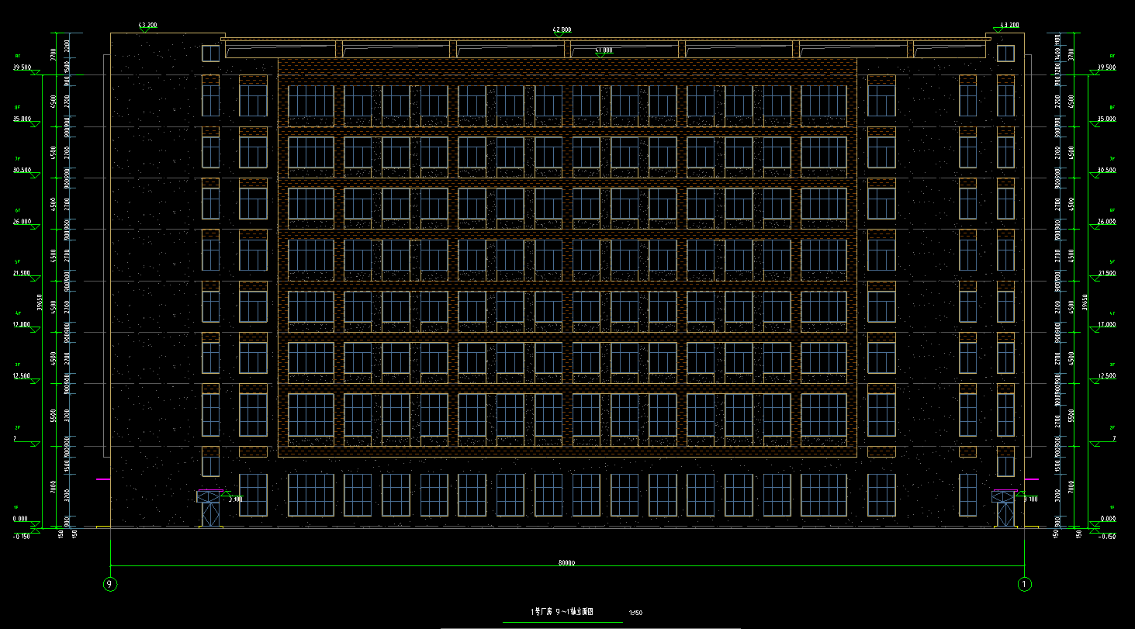Click the left 39.500 level marker
The height and width of the screenshot is (629, 1135).
tap(22, 67)
